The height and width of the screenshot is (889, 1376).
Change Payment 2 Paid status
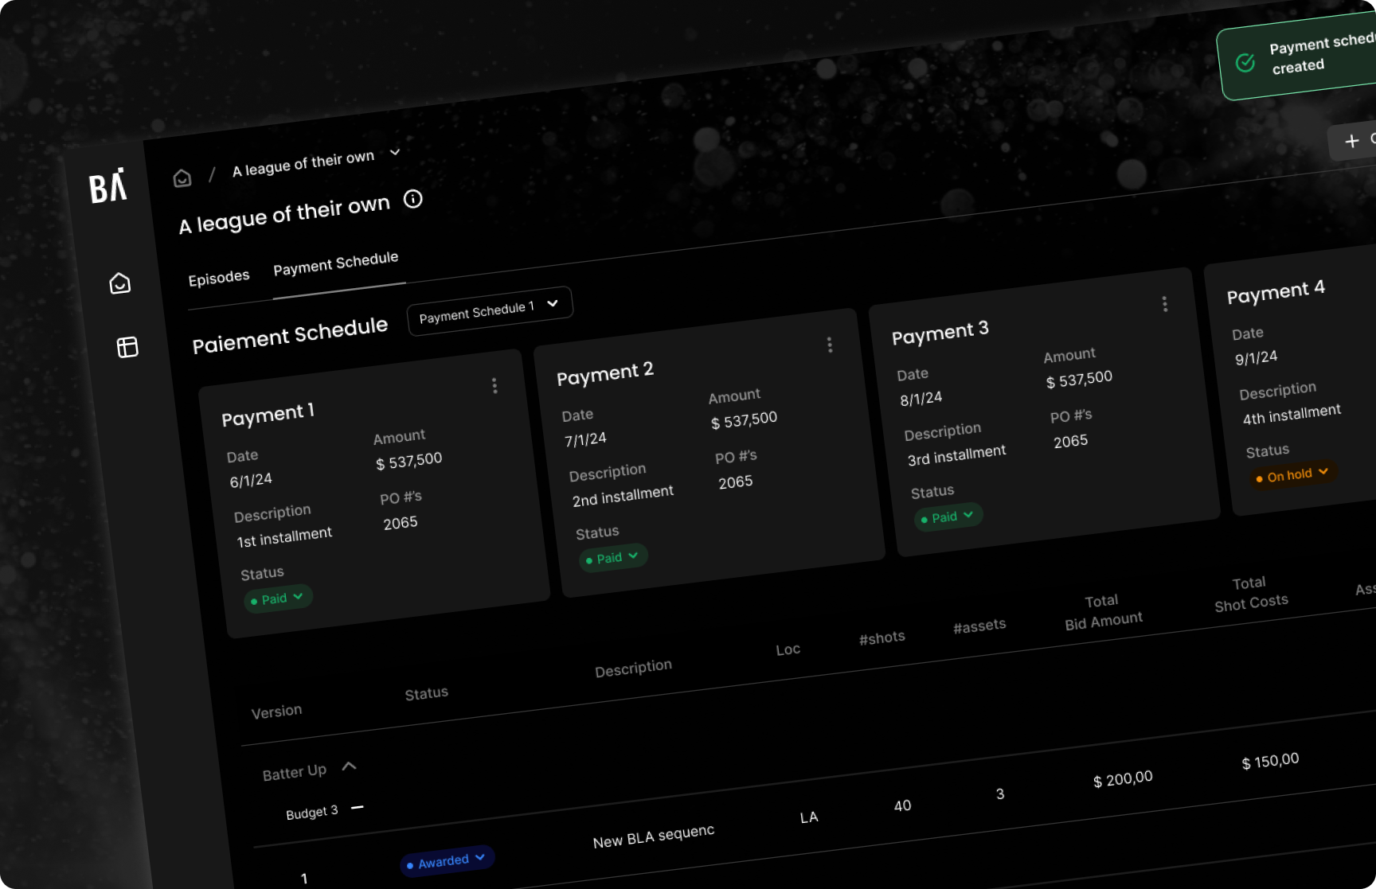pyautogui.click(x=613, y=557)
